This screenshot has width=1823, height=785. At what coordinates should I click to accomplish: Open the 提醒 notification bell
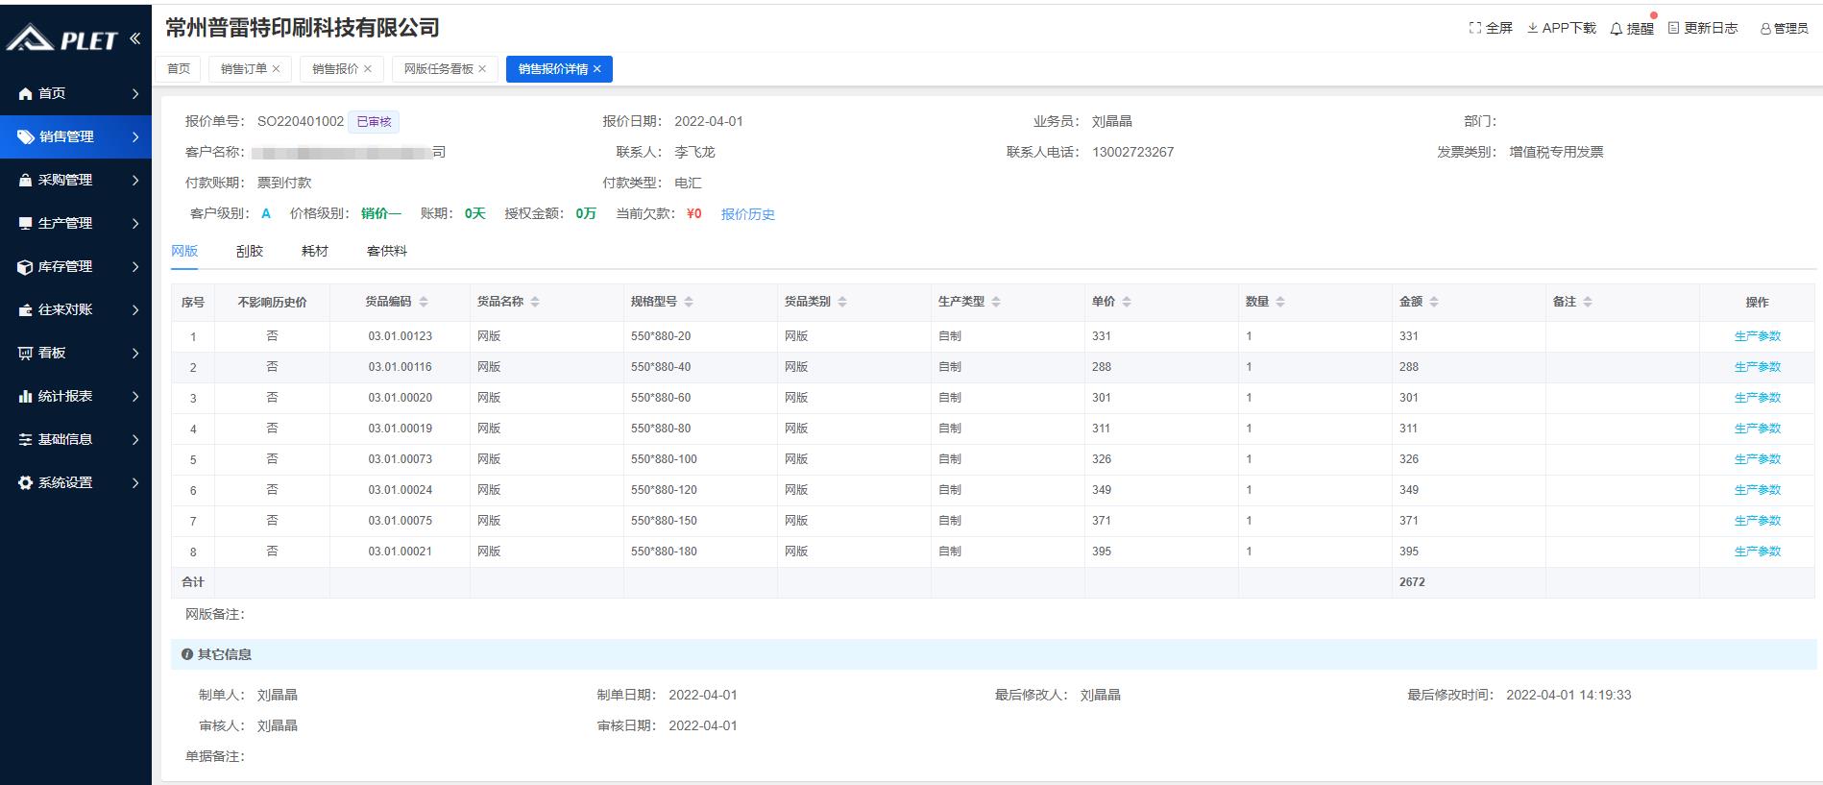point(1616,29)
